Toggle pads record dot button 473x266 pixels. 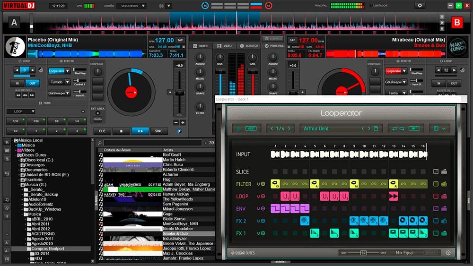click(83, 112)
